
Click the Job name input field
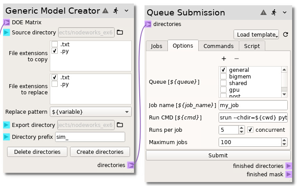click(x=253, y=105)
